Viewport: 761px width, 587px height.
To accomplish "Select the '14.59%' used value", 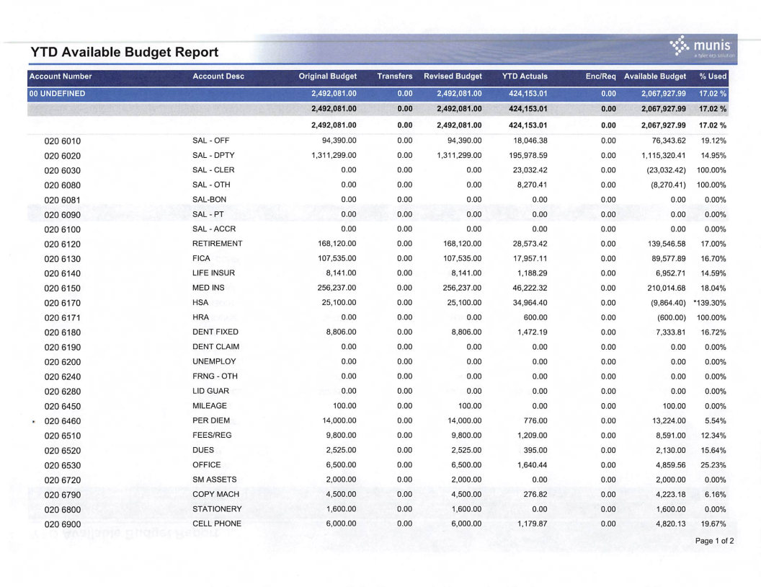I will 713,273.
